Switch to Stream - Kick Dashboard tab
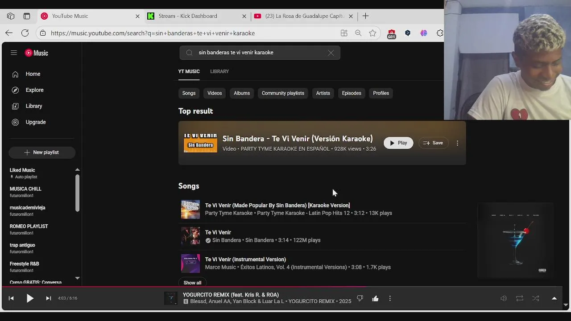This screenshot has height=321, width=571. (197, 16)
